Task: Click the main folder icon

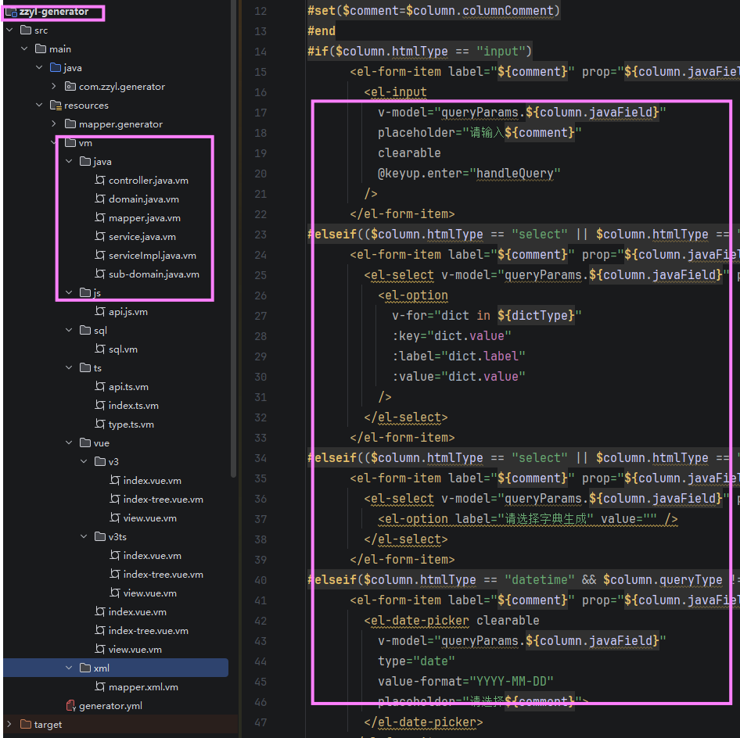Action: (41, 49)
